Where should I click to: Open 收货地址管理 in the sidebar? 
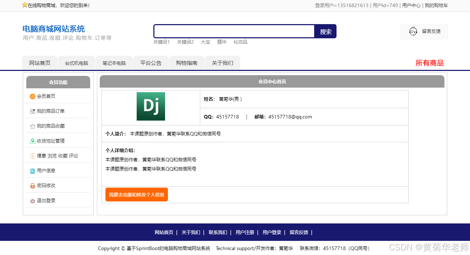51,141
